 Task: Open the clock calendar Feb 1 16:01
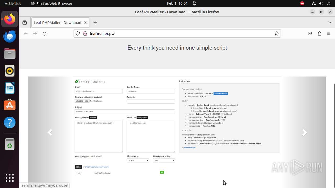(177, 3)
